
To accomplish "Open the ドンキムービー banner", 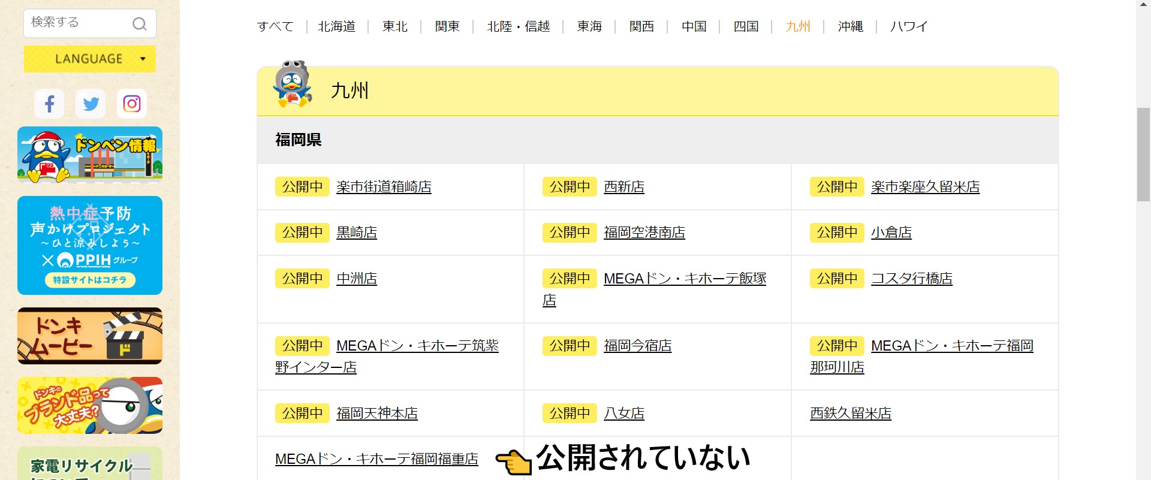I will (90, 336).
